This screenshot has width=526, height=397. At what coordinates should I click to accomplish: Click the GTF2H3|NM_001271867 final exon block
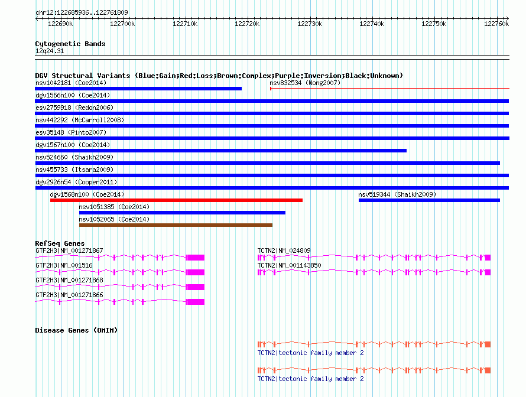(x=196, y=258)
